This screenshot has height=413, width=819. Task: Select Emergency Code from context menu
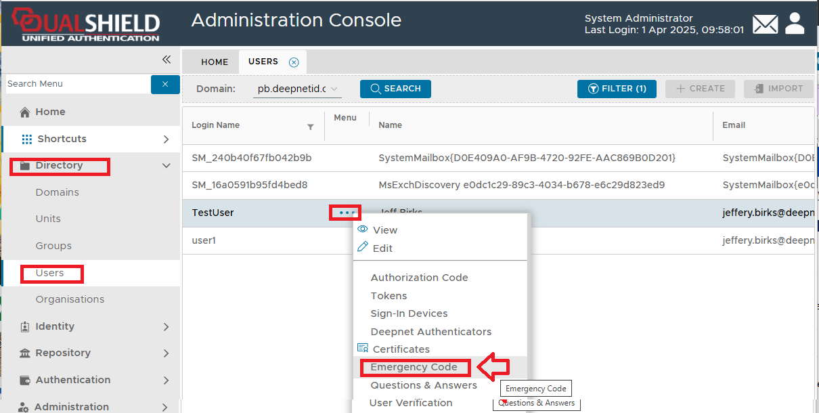tap(414, 367)
